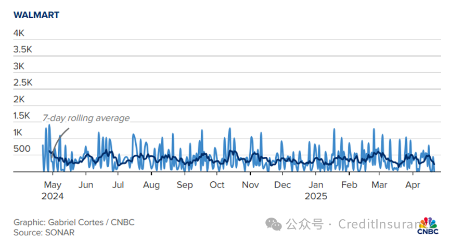Image resolution: width=450 pixels, height=242 pixels.
Task: Select the 3.5K y-axis label
Action: (x=23, y=49)
